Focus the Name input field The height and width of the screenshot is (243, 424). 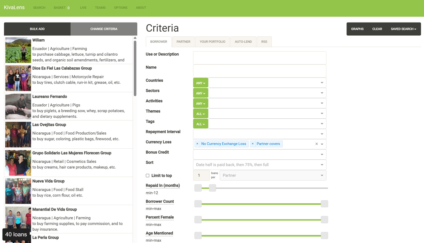[259, 71]
